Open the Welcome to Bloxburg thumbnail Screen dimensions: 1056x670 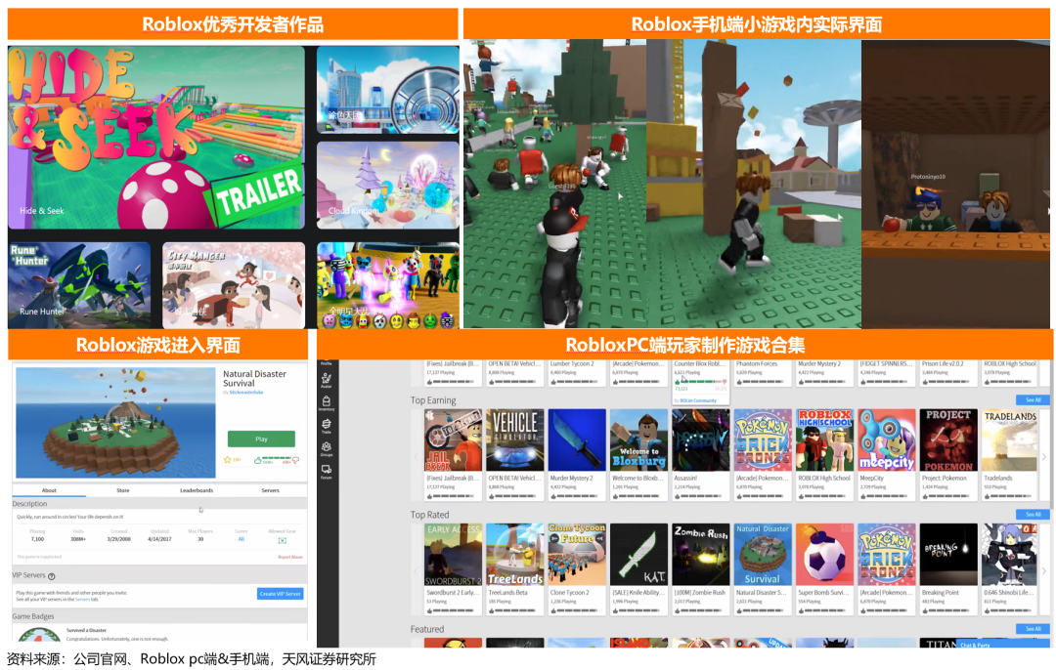click(x=639, y=440)
